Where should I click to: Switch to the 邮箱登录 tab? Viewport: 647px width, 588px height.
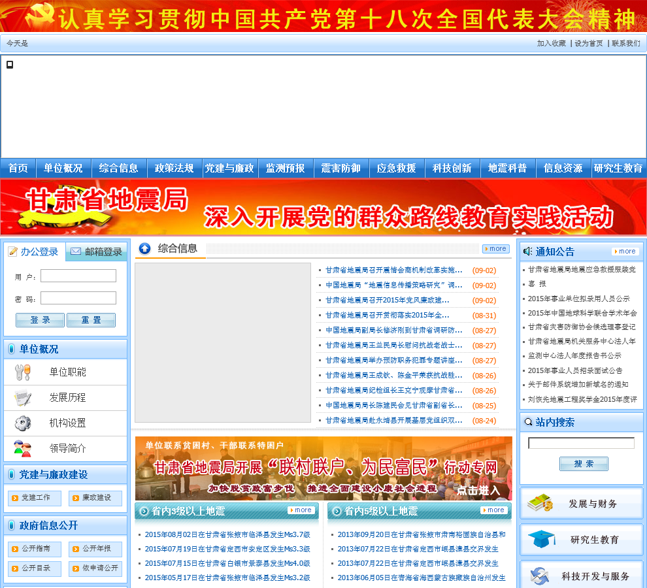pos(97,252)
